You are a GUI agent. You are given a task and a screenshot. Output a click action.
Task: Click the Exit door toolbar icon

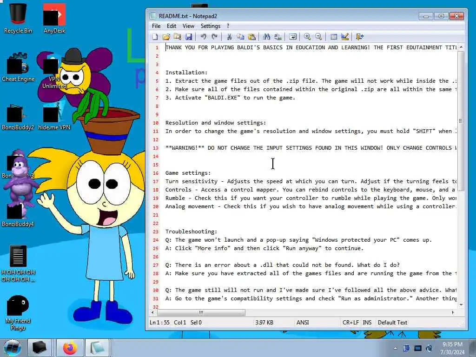click(x=359, y=37)
